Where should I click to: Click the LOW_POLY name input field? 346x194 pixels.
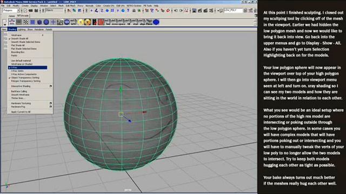point(233,10)
